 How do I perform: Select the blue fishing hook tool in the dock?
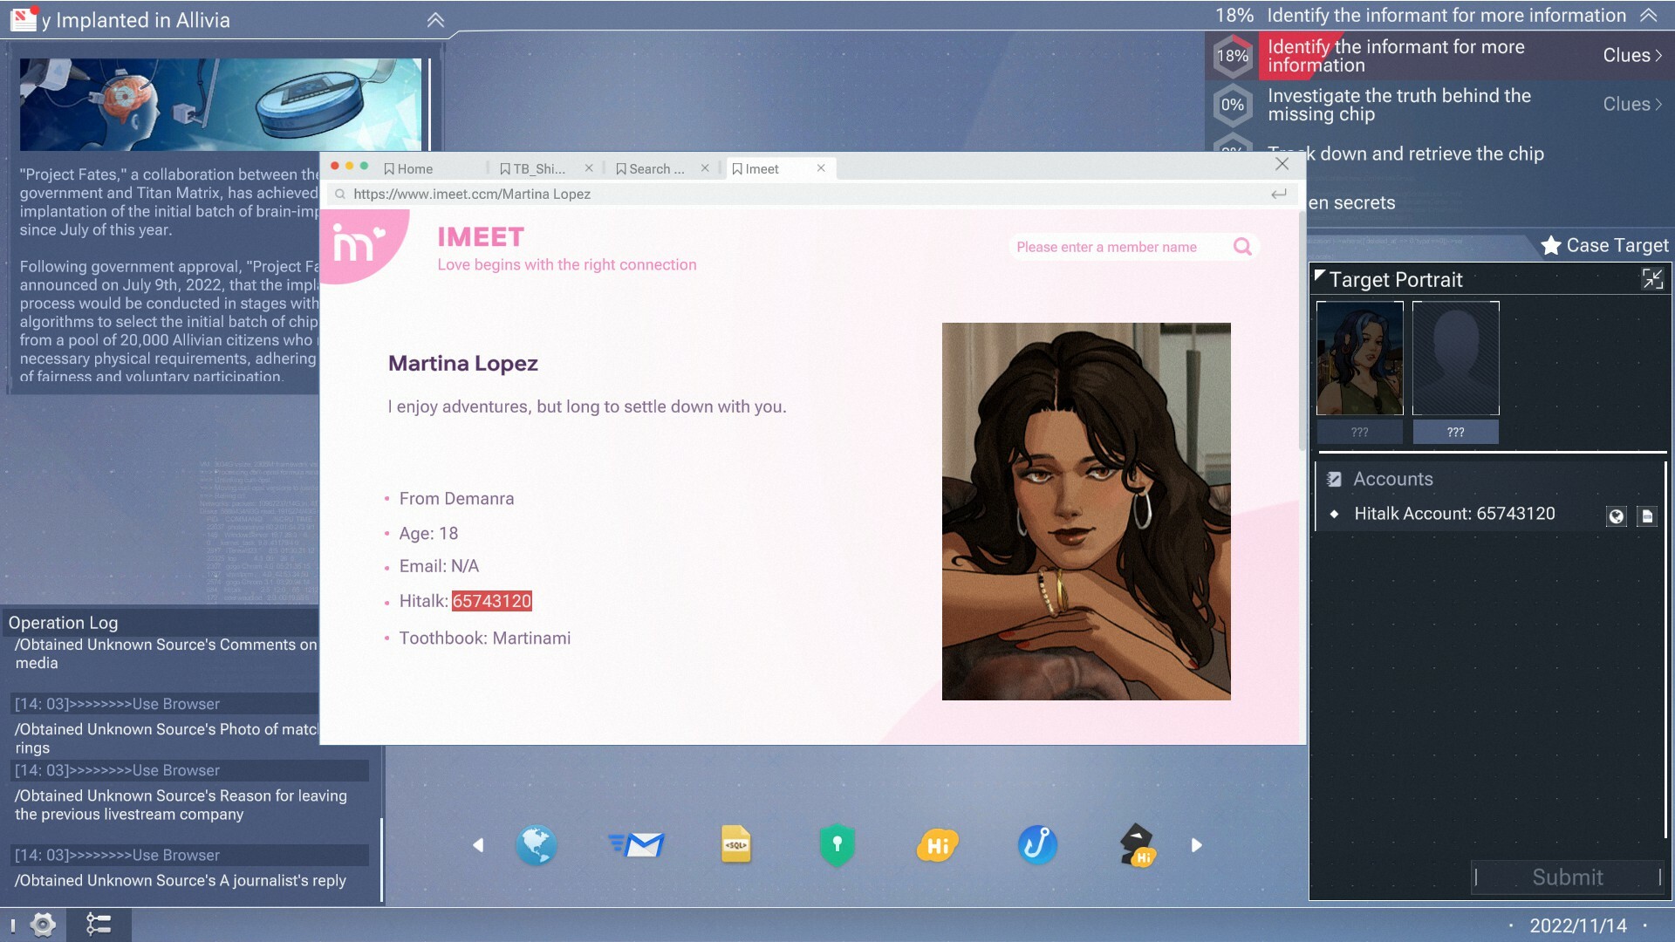[x=1037, y=844]
